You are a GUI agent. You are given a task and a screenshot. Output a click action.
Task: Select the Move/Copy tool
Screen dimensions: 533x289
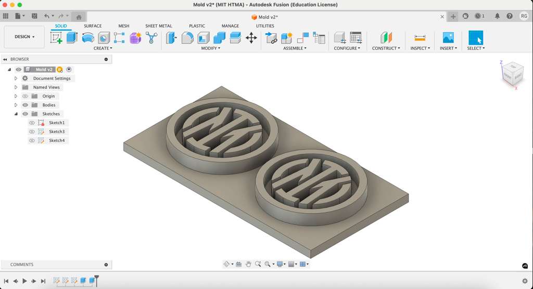pos(251,38)
